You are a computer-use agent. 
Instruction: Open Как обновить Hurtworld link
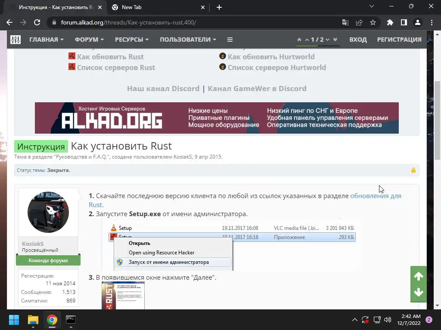click(x=271, y=57)
